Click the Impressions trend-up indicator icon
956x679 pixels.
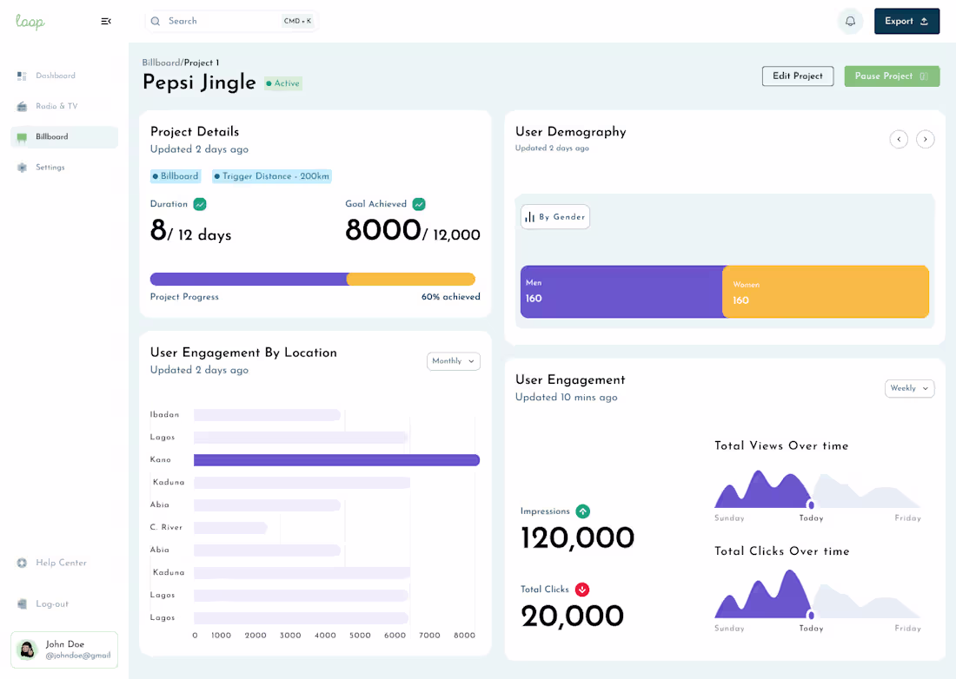pyautogui.click(x=582, y=511)
